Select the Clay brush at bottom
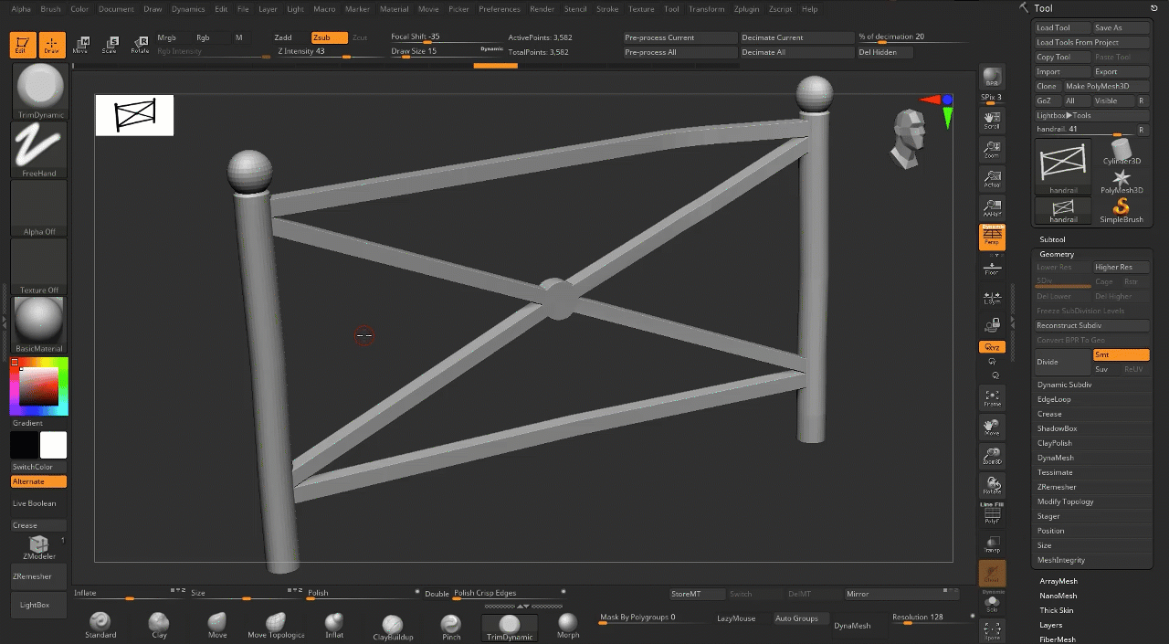 pyautogui.click(x=159, y=626)
